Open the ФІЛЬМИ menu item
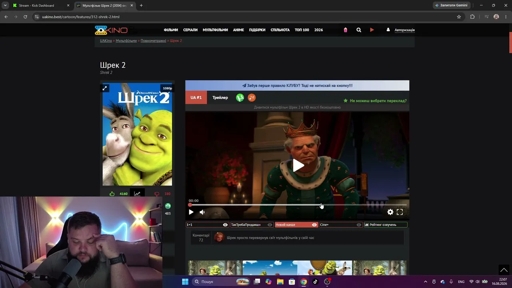Viewport: 512px width, 288px height. click(x=171, y=30)
